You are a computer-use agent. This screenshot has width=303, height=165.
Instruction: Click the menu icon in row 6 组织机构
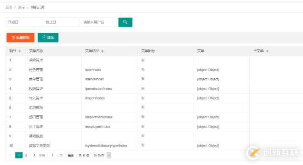pos(142,107)
